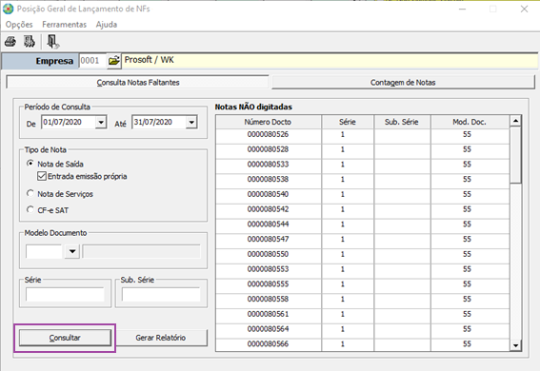Viewport: 540px width, 371px height.
Task: Open the De date dropdown arrow
Action: 101,122
